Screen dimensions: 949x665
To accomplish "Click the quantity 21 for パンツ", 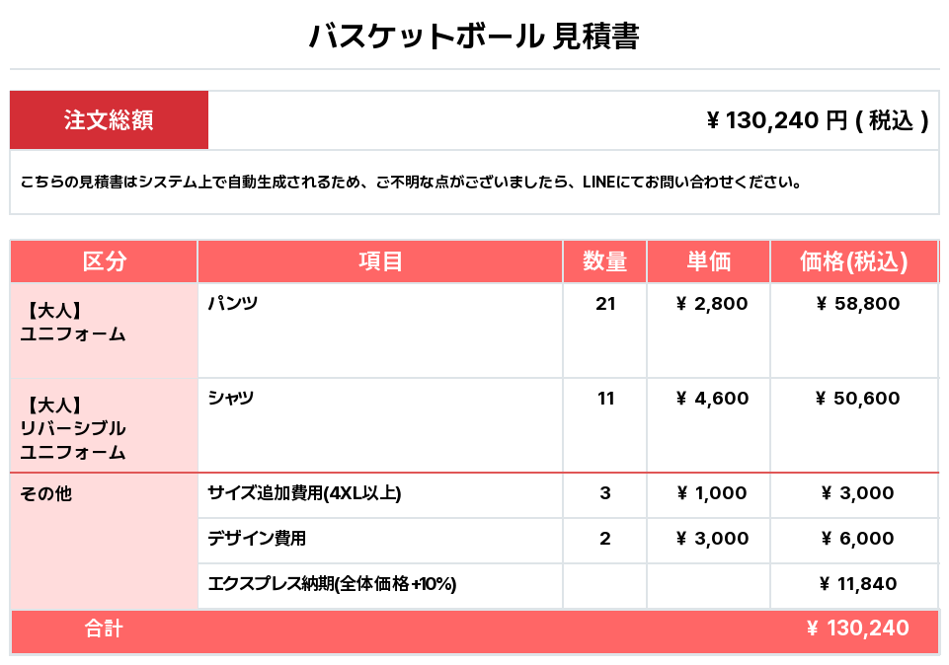I will point(604,304).
